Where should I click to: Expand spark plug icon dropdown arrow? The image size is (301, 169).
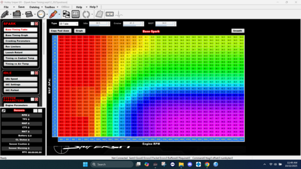[x=59, y=14]
